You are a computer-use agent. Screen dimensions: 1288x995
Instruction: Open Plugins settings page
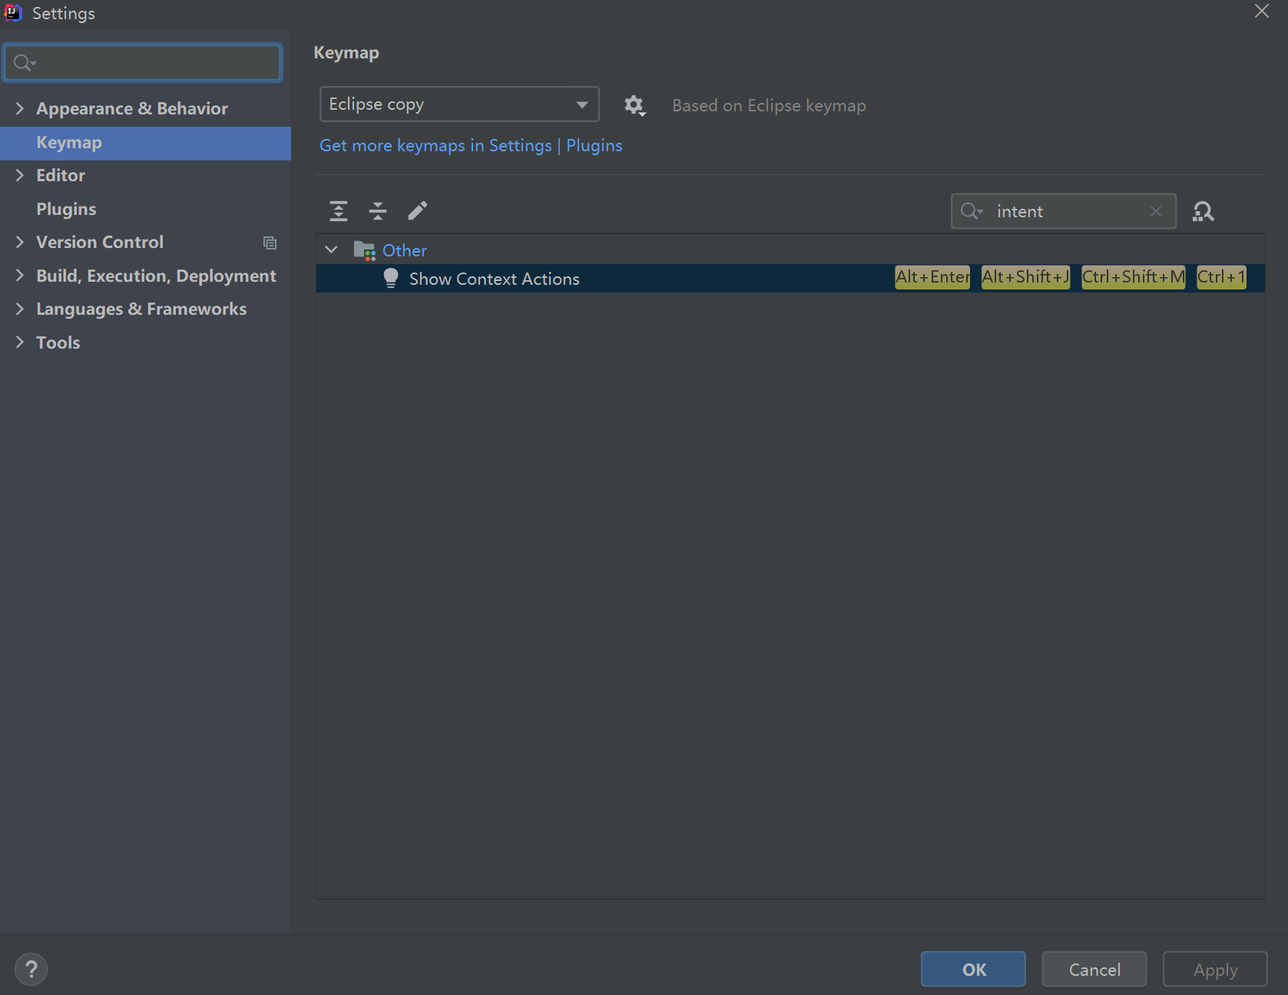(66, 209)
